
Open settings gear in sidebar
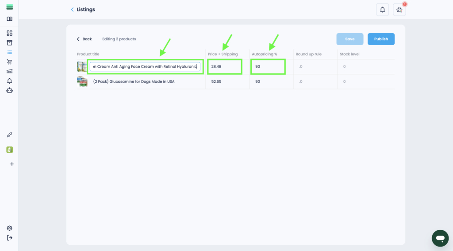(x=9, y=228)
